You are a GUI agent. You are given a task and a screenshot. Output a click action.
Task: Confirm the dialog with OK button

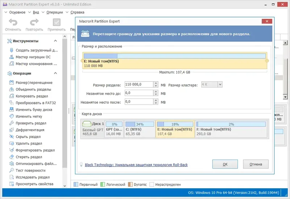[225, 164]
